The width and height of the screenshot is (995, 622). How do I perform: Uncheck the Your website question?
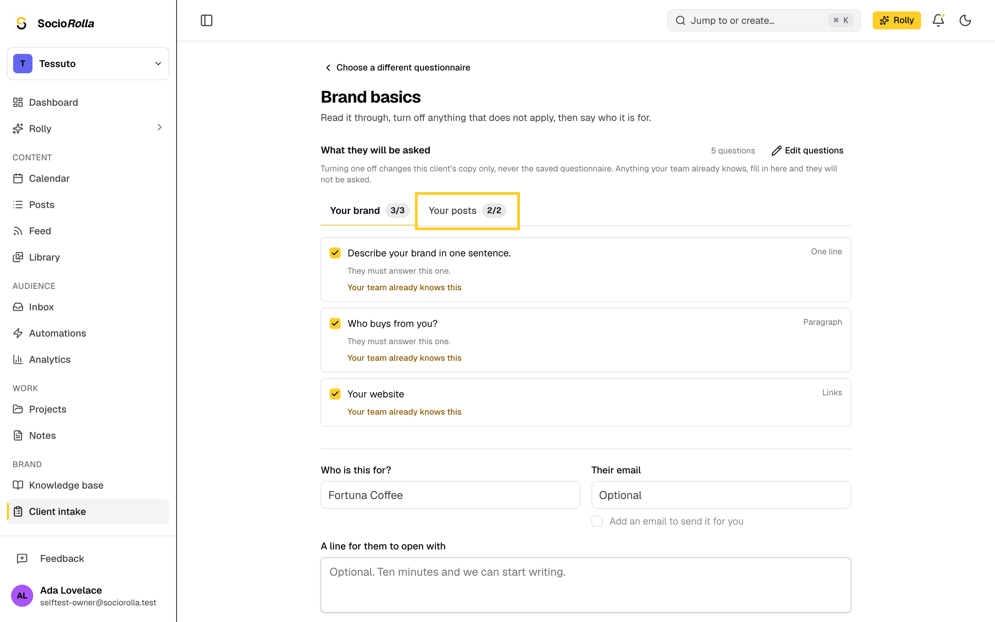coord(335,394)
